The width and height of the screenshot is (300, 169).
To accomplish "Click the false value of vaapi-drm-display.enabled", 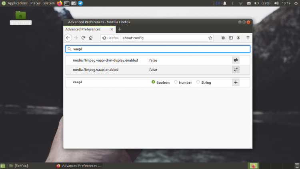I will [153, 60].
